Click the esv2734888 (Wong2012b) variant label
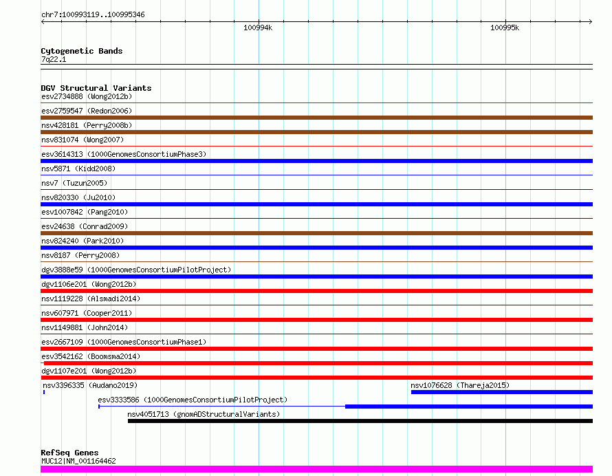The width and height of the screenshot is (612, 476). click(x=87, y=96)
